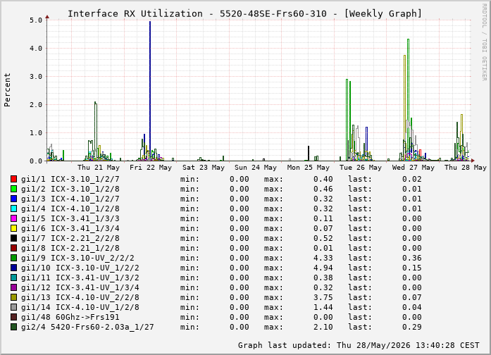491x355 pixels.
Task: Click the black swatch for gi1/7
Action: 13,238
